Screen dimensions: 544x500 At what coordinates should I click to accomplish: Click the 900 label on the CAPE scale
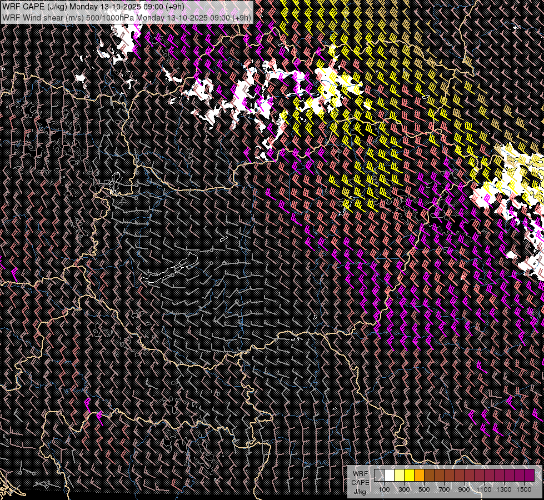(464, 489)
